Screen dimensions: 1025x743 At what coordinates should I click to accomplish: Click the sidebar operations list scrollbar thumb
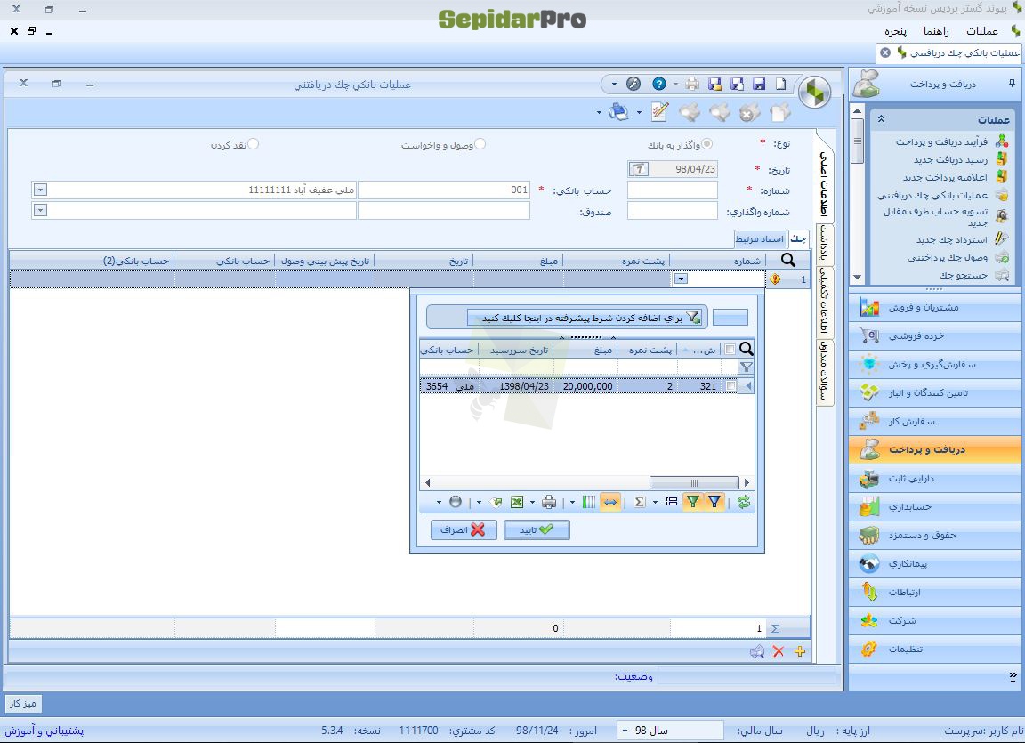tap(858, 141)
